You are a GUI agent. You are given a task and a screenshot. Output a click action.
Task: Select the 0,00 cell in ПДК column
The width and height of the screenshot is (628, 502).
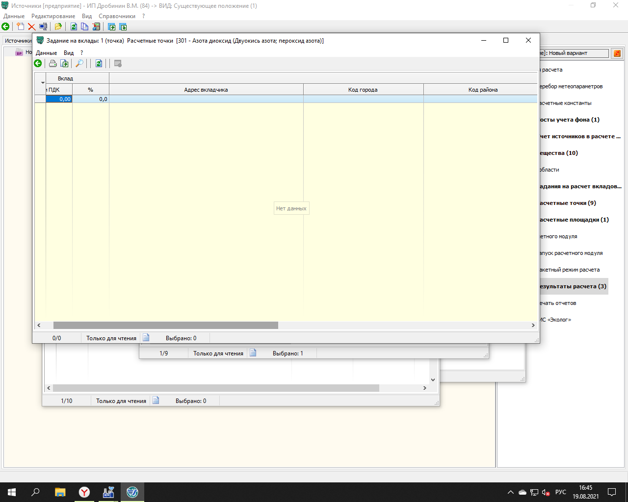[59, 99]
